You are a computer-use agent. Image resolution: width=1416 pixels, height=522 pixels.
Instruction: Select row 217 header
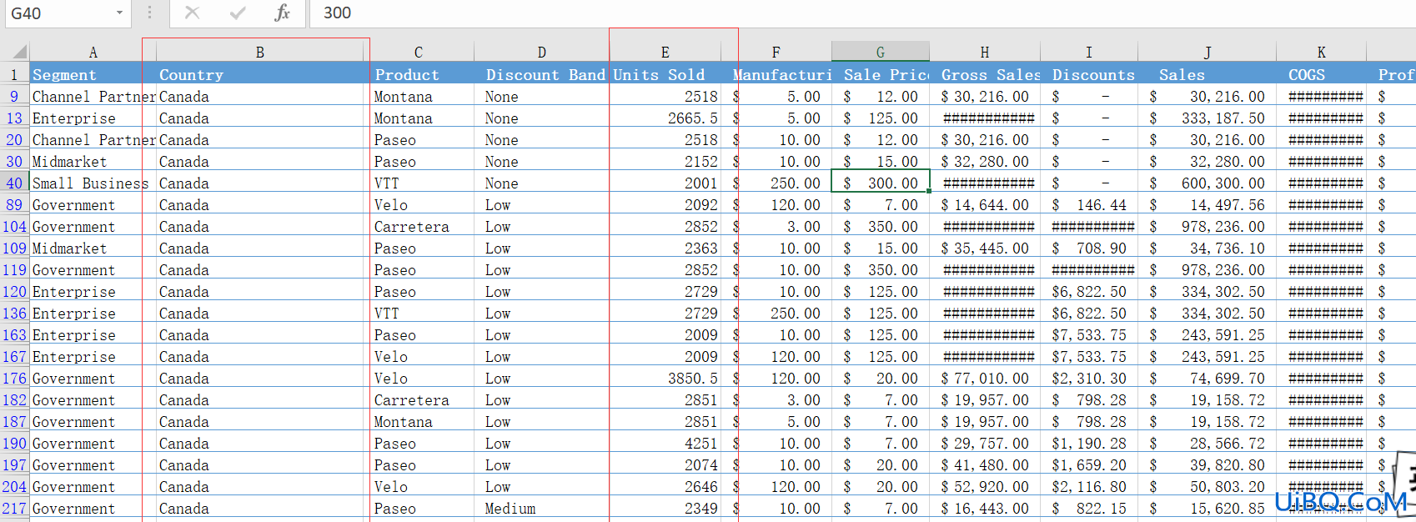coord(15,508)
